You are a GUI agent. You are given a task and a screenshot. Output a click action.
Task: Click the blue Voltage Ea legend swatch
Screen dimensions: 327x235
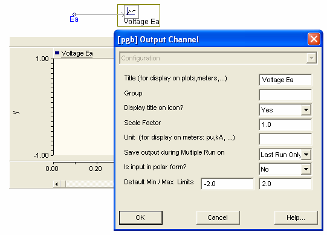click(57, 53)
